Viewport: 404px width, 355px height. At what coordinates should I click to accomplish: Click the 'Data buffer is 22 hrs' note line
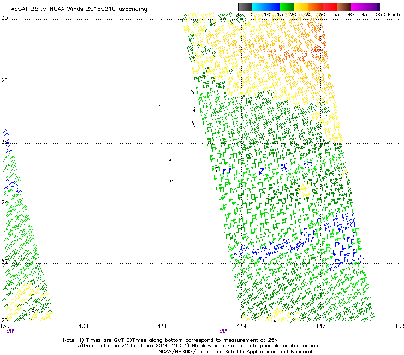coord(198,346)
